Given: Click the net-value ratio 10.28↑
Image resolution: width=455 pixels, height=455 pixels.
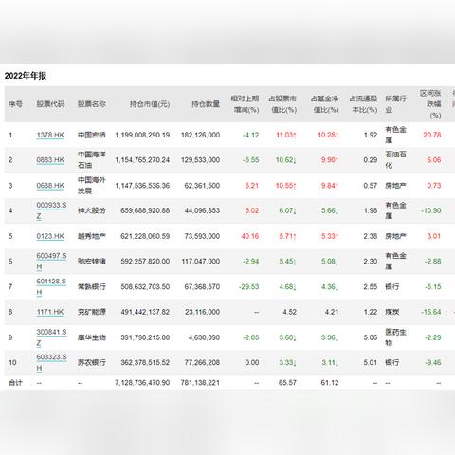Looking at the screenshot, I should 328,135.
